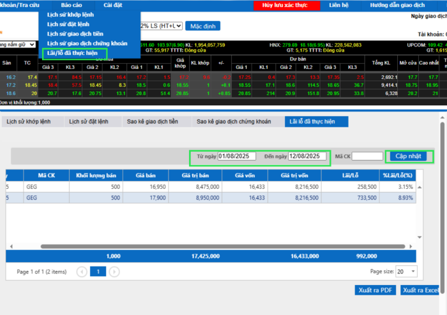Screen dimensions: 447x315
Task: Click table scroll up arrow
Action: point(420,187)
